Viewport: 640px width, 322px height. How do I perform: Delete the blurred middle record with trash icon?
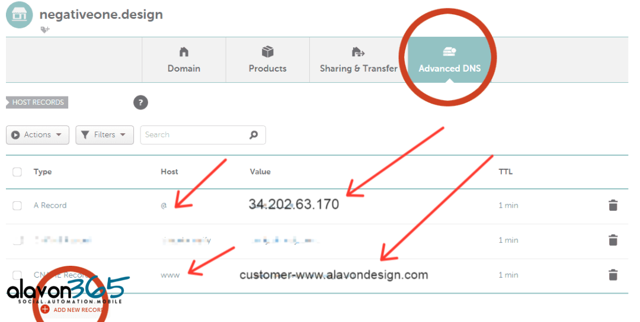coord(613,240)
